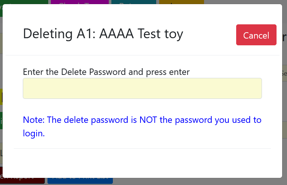This screenshot has height=185, width=287.
Task: Click the teal button at top edge
Action: point(133,2)
